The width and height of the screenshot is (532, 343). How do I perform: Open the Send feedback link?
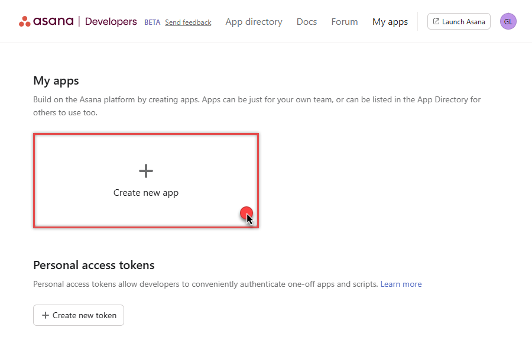click(188, 22)
